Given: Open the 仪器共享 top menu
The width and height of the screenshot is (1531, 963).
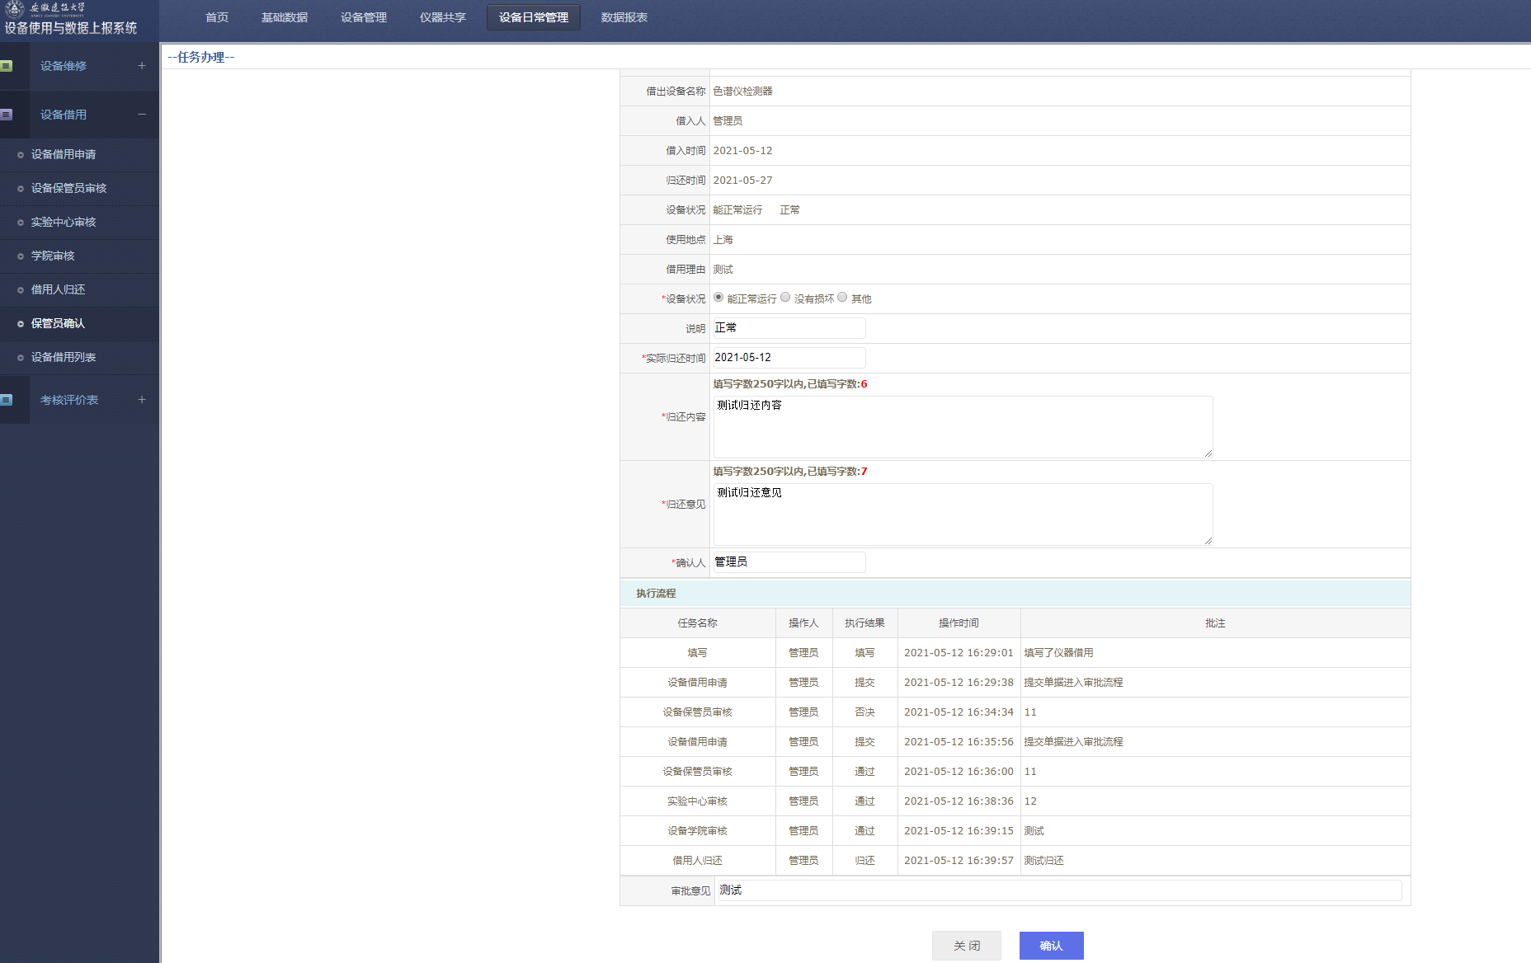Looking at the screenshot, I should [442, 17].
